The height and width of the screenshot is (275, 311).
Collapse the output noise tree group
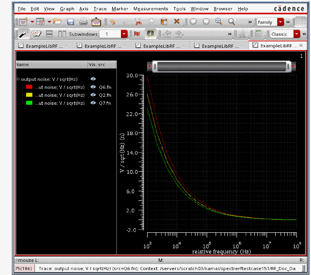(x=18, y=79)
